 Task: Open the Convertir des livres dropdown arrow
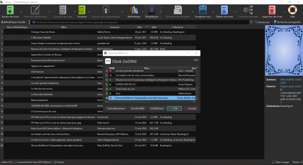(x=75, y=12)
